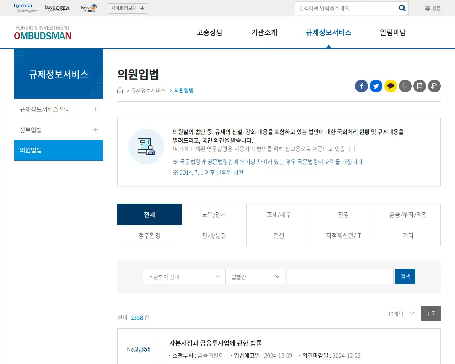Viewport: 455px width, 364px height.
Task: Activate the 노무/인사 filter tab
Action: 214,214
